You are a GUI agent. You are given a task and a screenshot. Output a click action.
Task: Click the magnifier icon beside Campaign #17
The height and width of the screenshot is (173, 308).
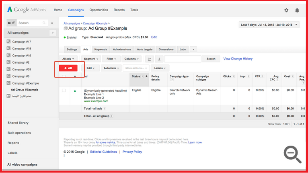coord(8,42)
